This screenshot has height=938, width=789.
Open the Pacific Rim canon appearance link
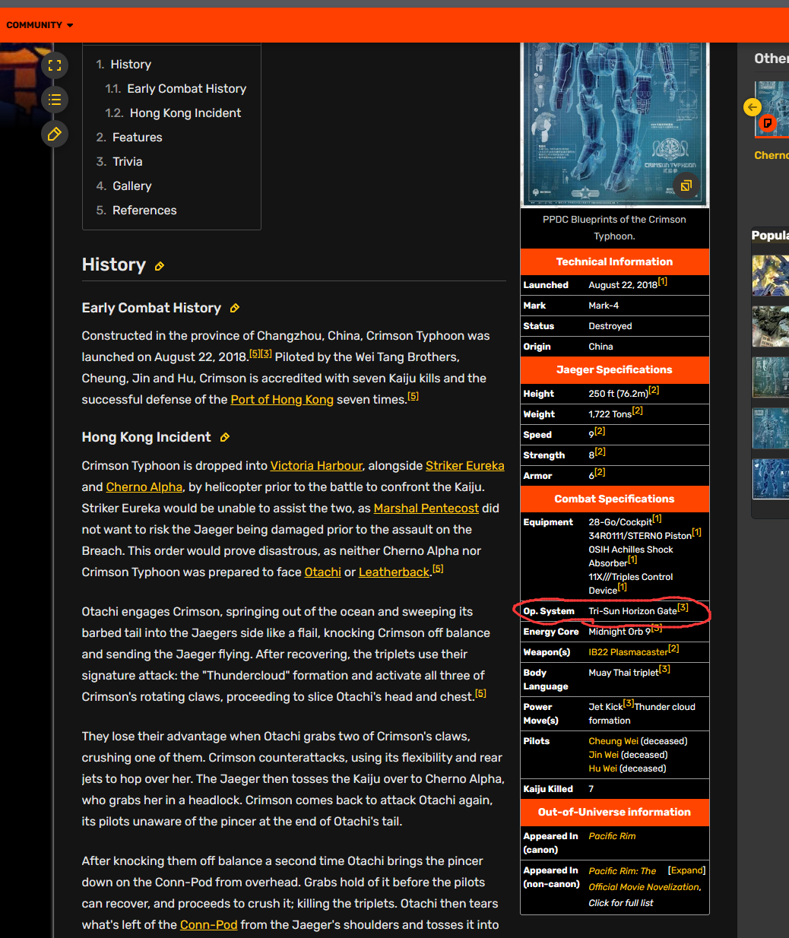[x=612, y=836]
